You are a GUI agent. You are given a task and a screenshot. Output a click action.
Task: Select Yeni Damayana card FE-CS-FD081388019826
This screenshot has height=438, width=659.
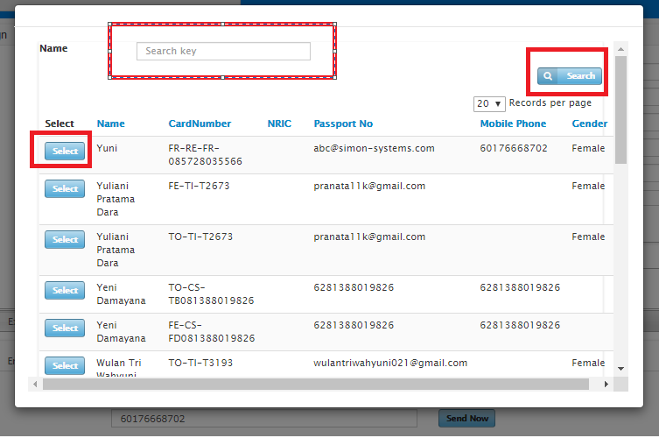pyautogui.click(x=65, y=328)
